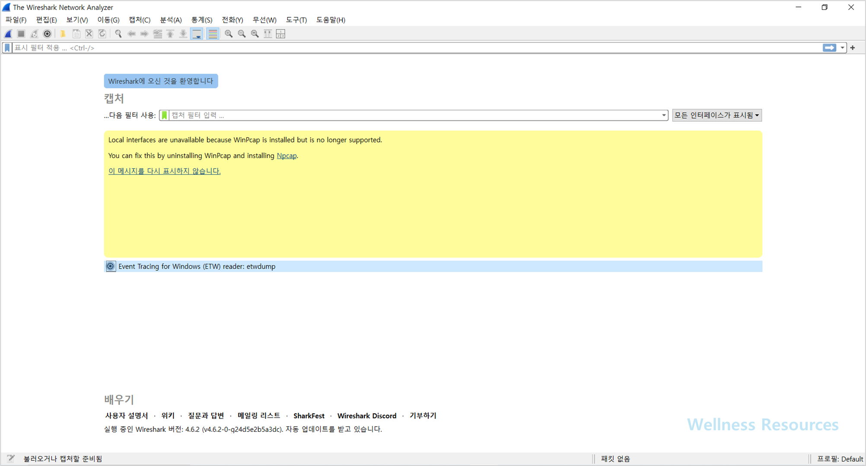
Task: Click the reload capture file icon
Action: (102, 34)
